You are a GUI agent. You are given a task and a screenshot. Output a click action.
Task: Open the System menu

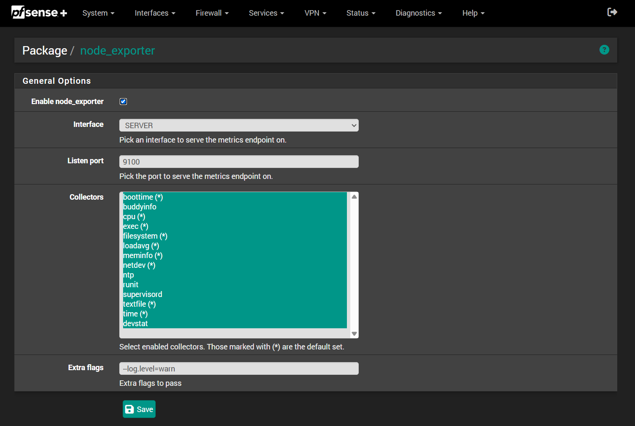point(99,13)
